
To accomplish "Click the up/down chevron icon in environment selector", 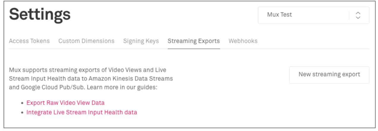I will [x=358, y=15].
